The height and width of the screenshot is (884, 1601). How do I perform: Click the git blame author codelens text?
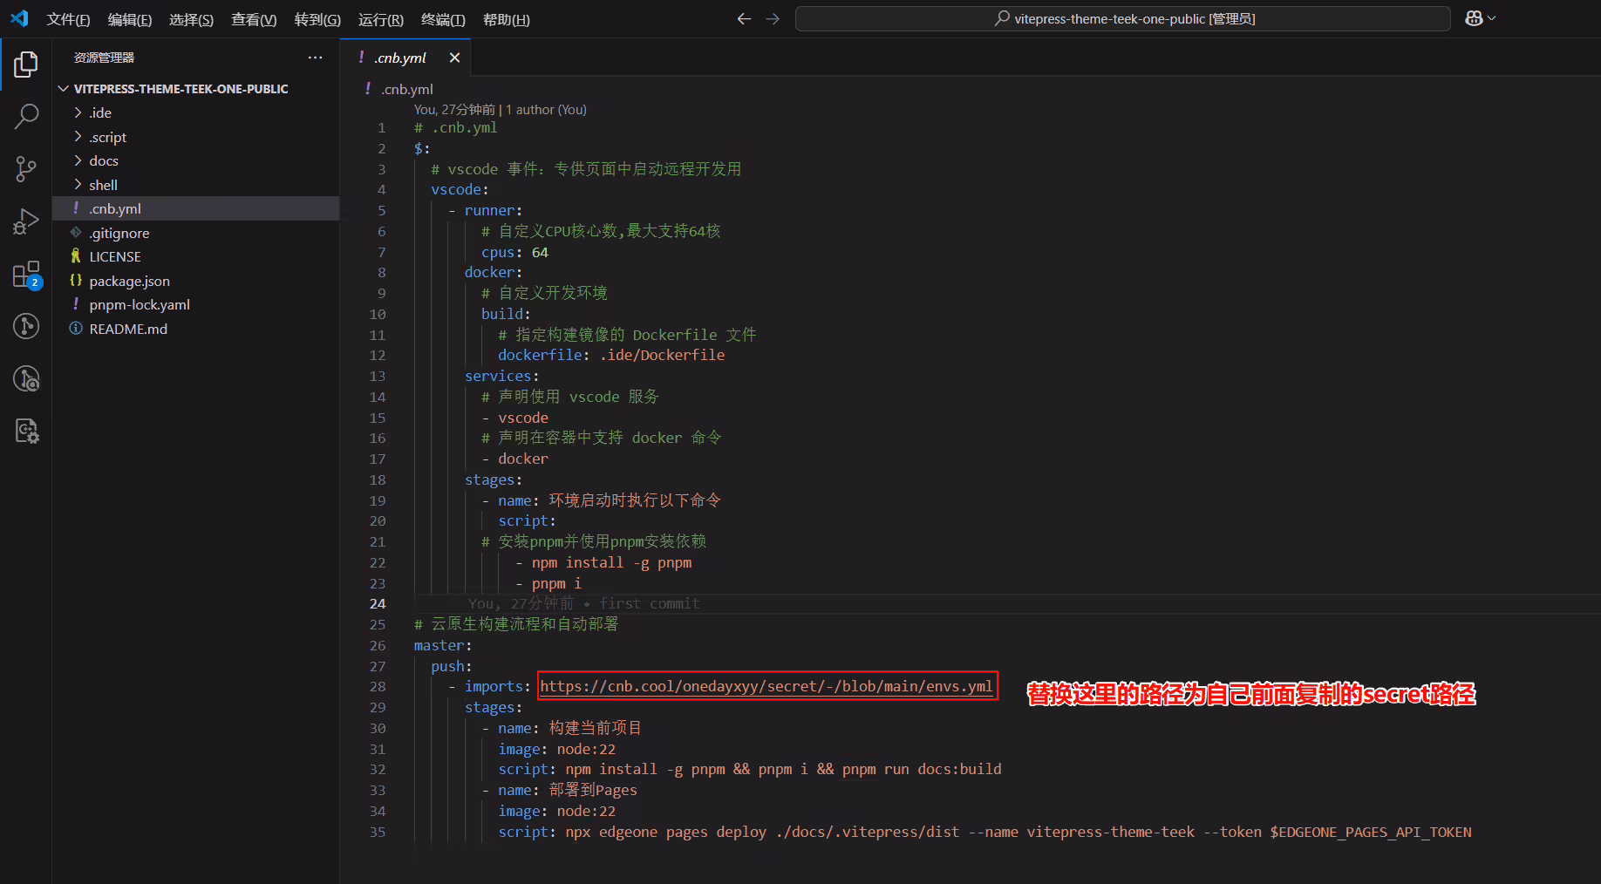[x=500, y=109]
